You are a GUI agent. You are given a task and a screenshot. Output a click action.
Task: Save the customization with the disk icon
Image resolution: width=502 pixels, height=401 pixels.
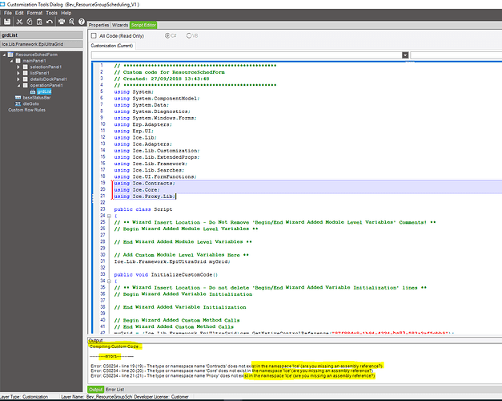click(x=7, y=22)
